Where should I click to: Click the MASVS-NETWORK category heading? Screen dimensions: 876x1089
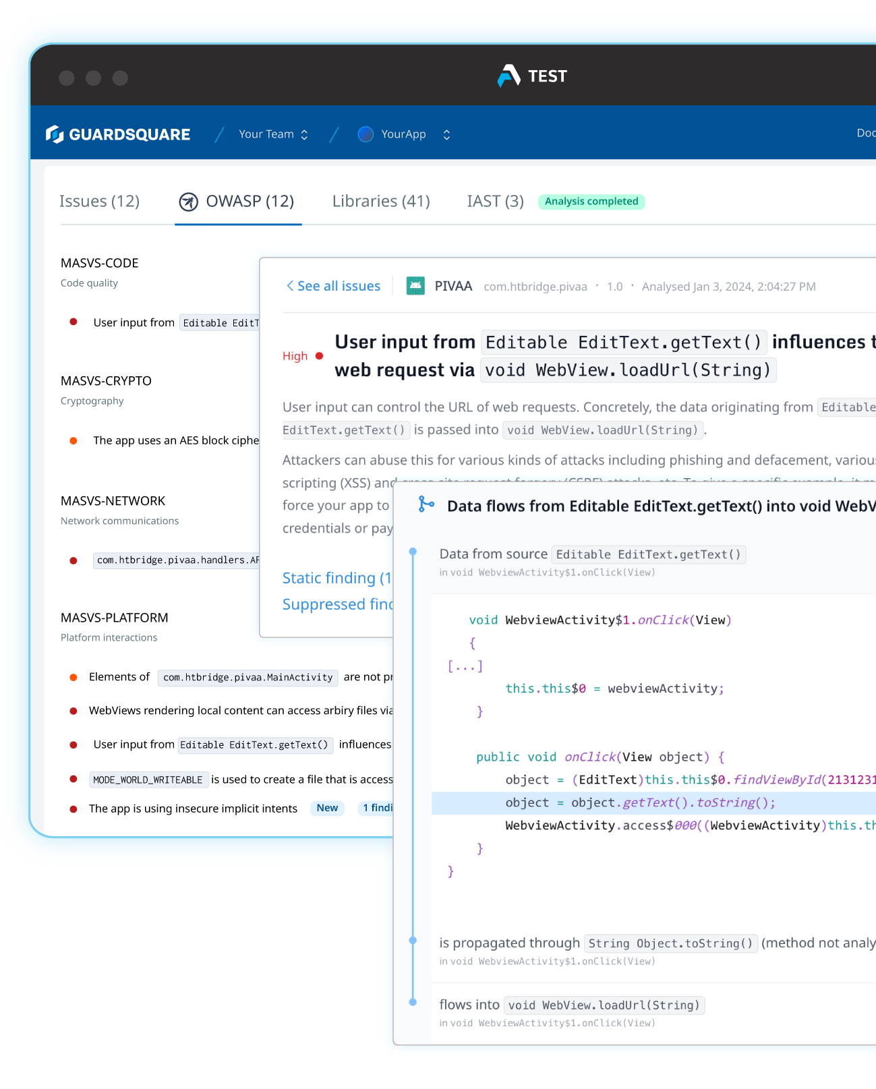[113, 501]
